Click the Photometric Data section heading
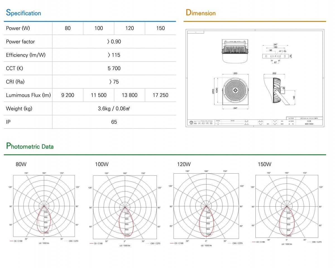This screenshot has width=335, height=268. pyautogui.click(x=30, y=146)
